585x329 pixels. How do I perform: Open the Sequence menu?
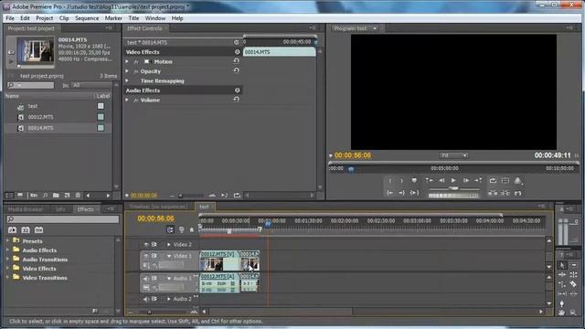tap(87, 18)
